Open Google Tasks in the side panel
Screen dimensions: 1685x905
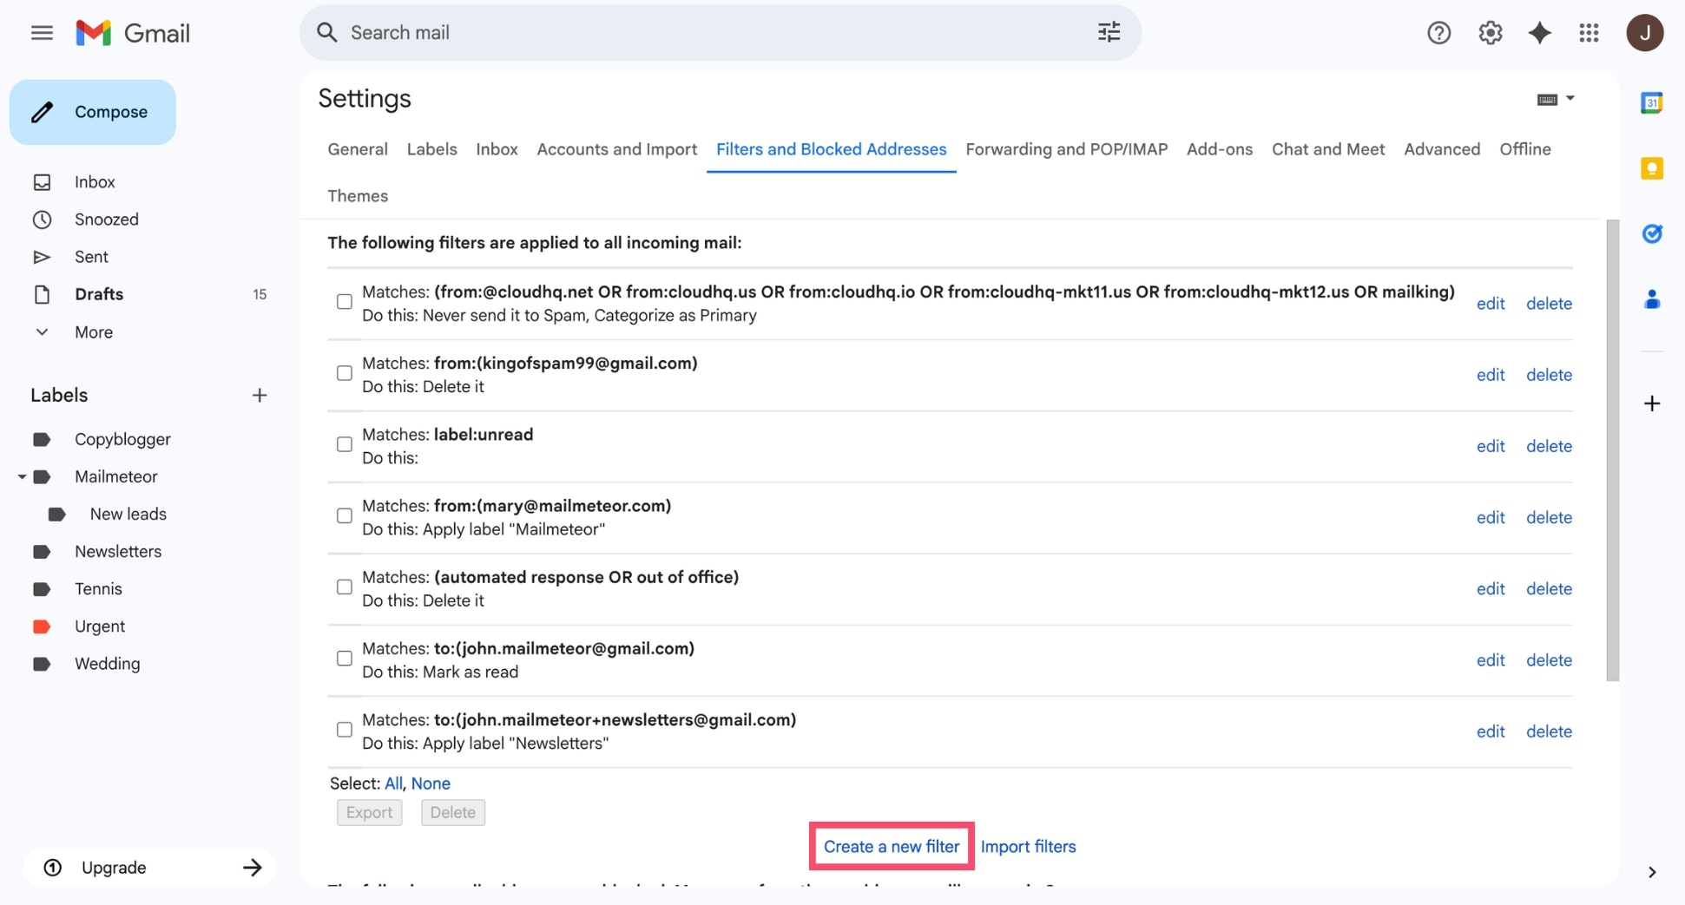[x=1652, y=233]
